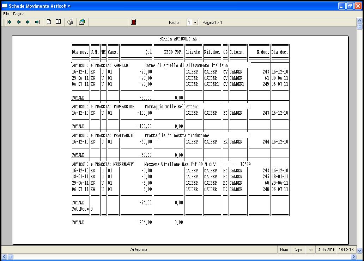Viewport: 364px width, 261px height.
Task: Click the article code "AGNELLO"
Action: (x=121, y=65)
